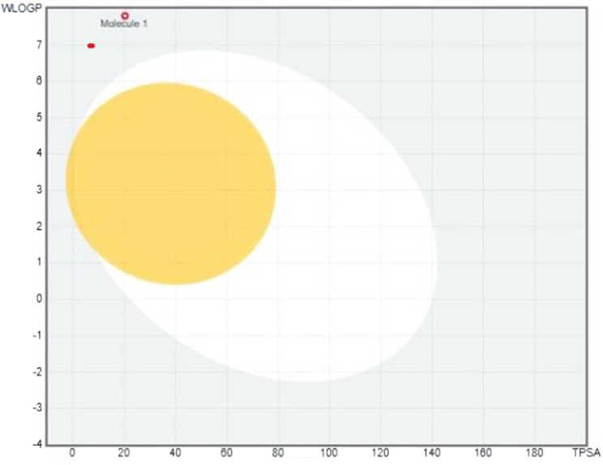The width and height of the screenshot is (603, 465).
Task: Select the solid red data point near WLOGP 7
Action: (x=91, y=45)
